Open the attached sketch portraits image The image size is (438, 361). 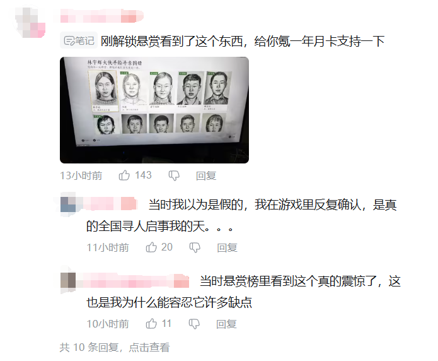click(154, 110)
